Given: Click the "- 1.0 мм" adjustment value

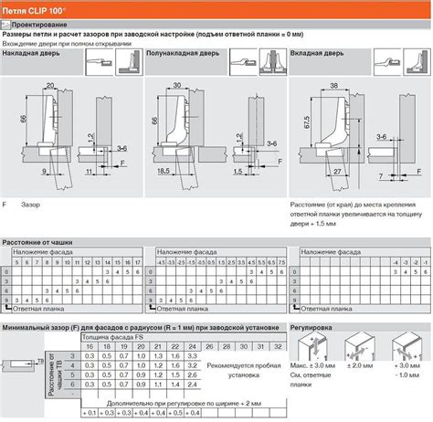Looking at the screenshot, I should click(407, 375).
